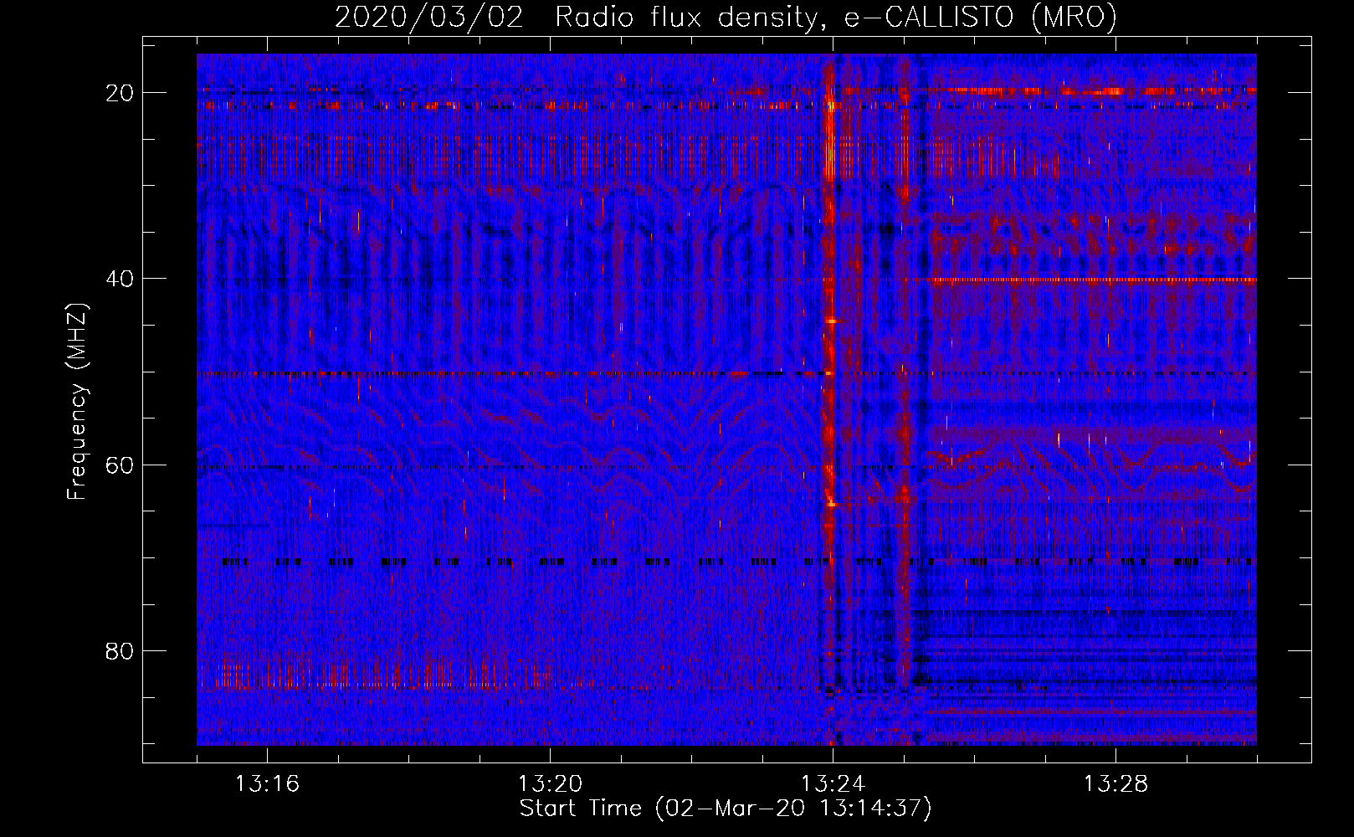Click the 13:20 time tick label
The width and height of the screenshot is (1354, 837).
click(550, 784)
